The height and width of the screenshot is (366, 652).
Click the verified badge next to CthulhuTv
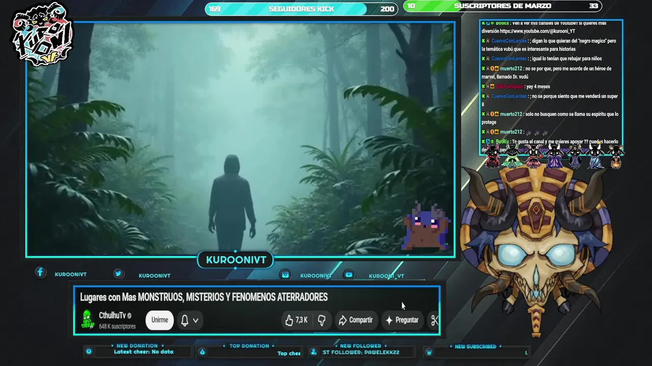click(129, 316)
